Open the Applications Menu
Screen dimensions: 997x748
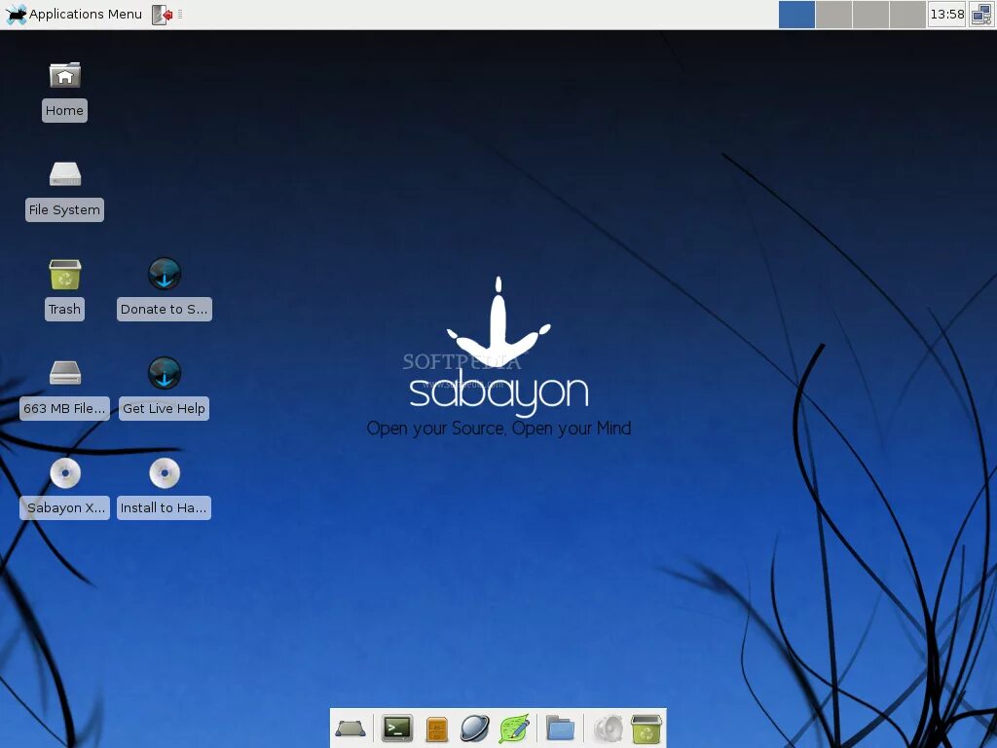pyautogui.click(x=73, y=14)
